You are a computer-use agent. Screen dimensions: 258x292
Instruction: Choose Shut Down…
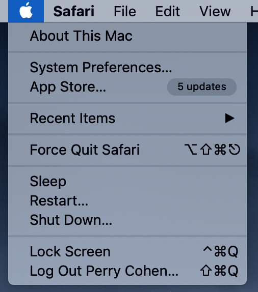click(x=127, y=220)
